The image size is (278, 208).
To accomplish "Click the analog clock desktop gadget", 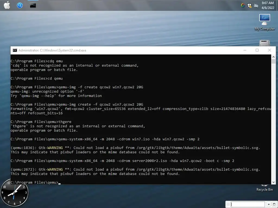I will [14, 193].
